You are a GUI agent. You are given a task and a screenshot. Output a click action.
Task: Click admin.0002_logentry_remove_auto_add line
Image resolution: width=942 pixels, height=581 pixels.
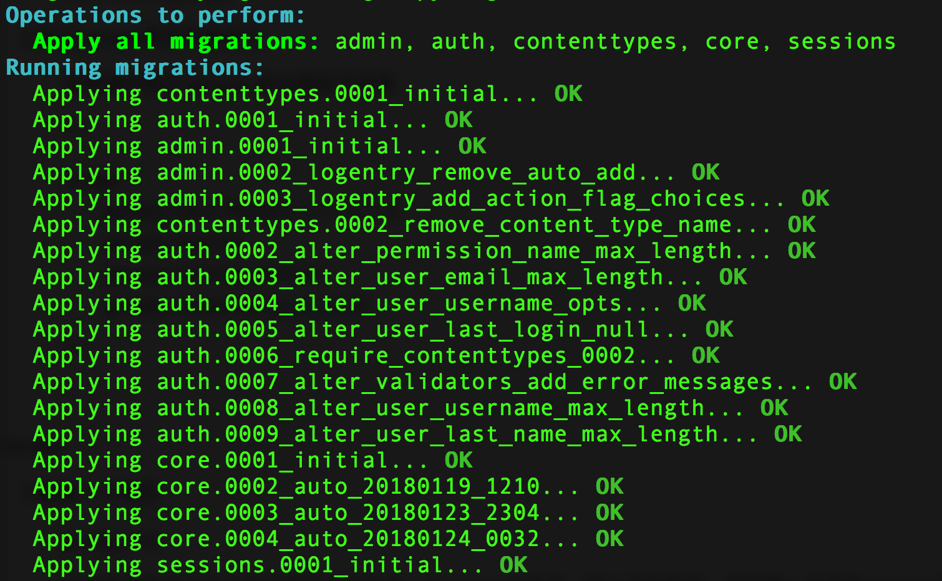377,172
